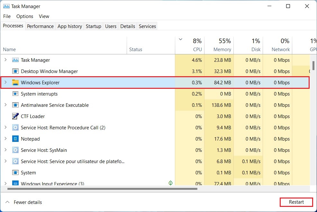Expand Service Host: SysMain row
The image size is (317, 212).
(6, 150)
